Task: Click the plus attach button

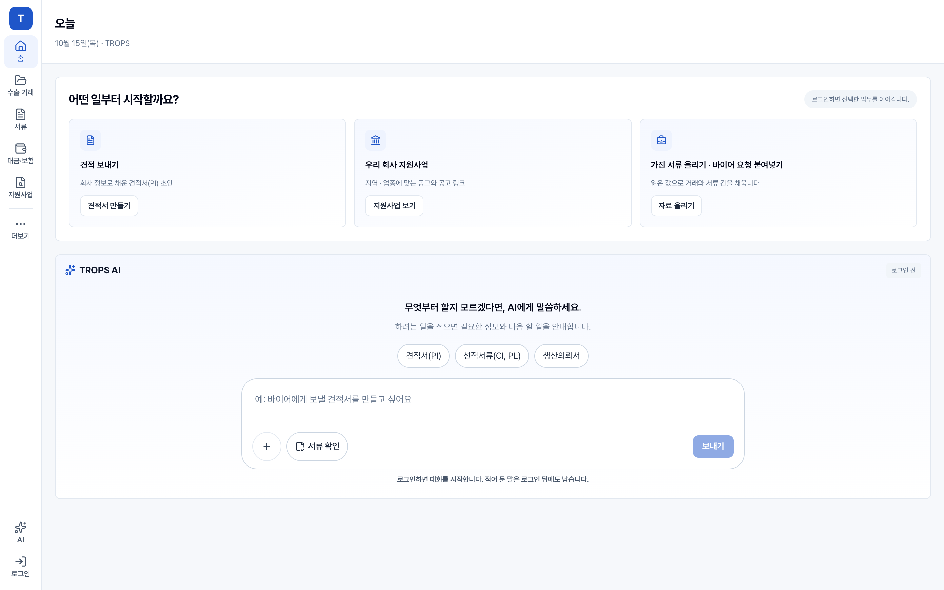Action: [267, 446]
